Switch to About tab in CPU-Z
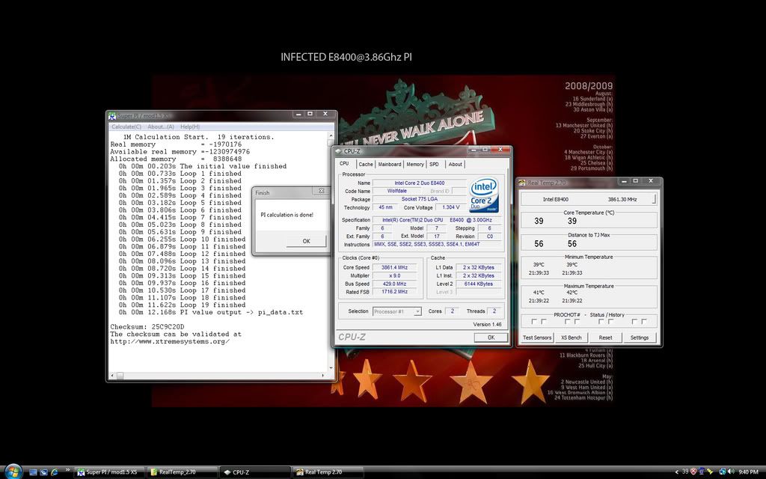 click(456, 164)
